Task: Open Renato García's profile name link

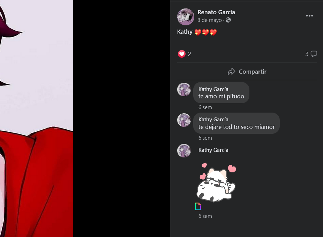Action: click(216, 12)
